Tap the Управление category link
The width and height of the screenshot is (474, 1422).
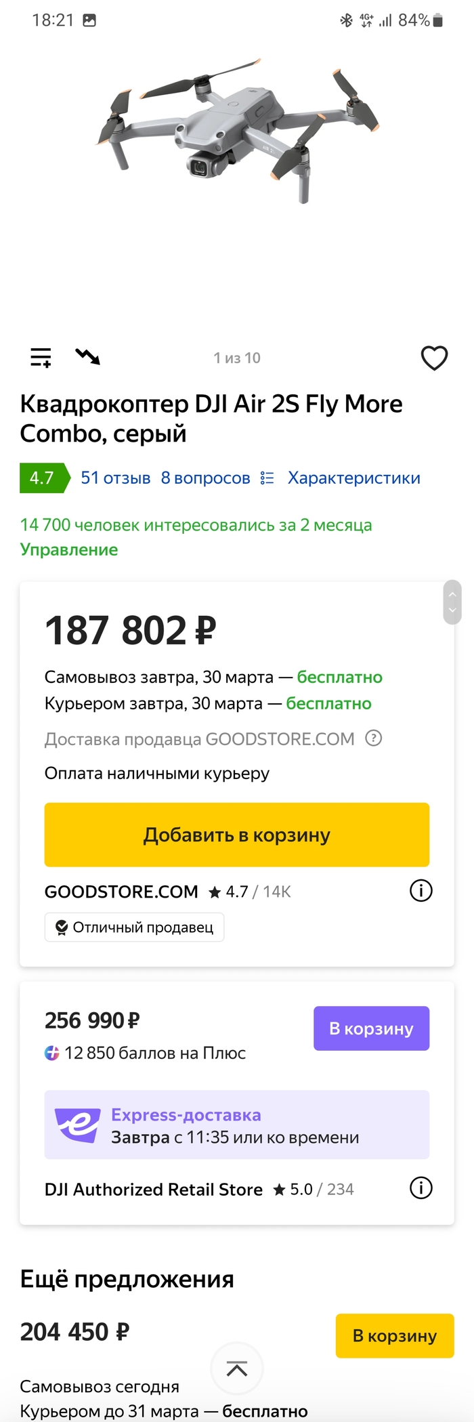tap(69, 549)
